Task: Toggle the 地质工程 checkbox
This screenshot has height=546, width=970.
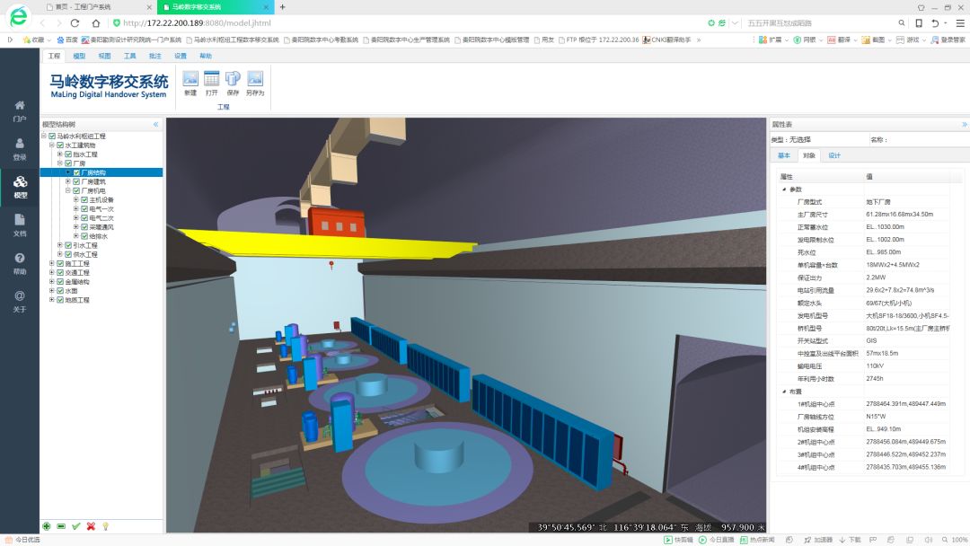Action: pyautogui.click(x=60, y=300)
